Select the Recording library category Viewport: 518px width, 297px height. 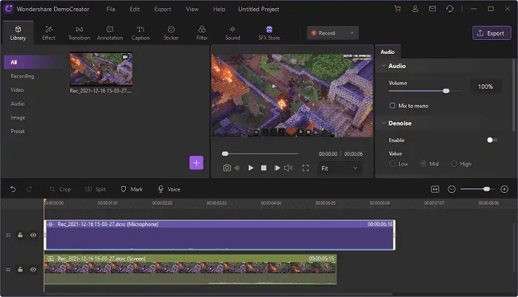point(22,76)
